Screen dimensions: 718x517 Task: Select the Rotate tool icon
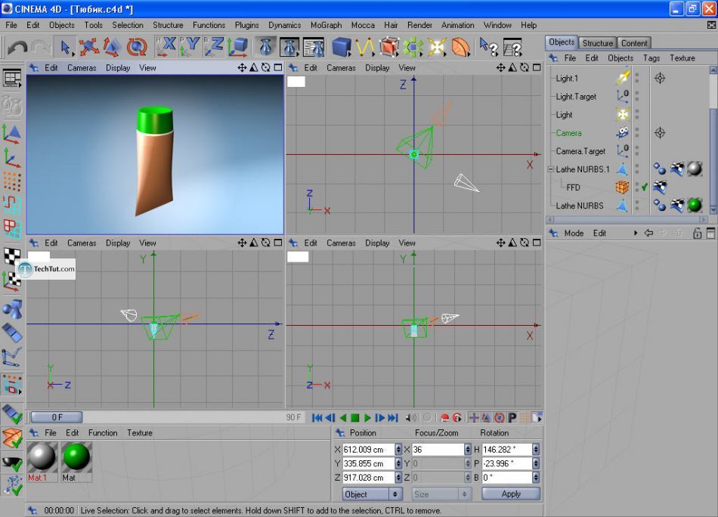tap(137, 47)
